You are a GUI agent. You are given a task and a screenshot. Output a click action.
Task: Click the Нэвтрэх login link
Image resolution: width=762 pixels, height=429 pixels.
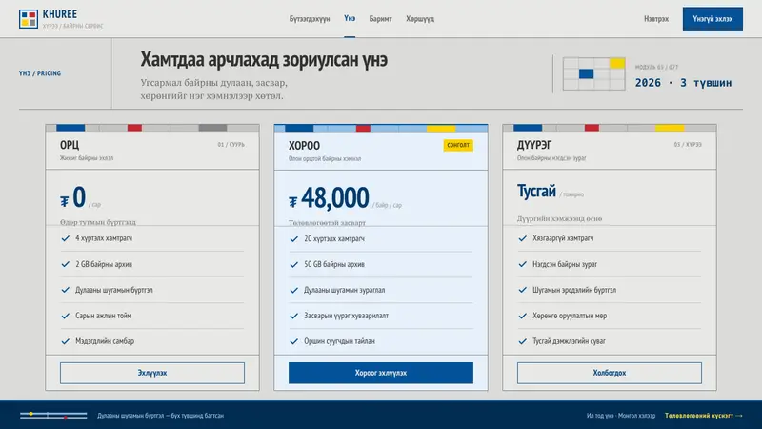(x=656, y=19)
